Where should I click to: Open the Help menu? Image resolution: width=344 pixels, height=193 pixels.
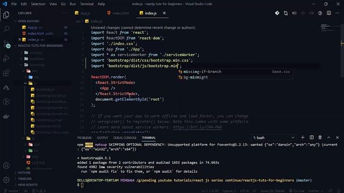pyautogui.click(x=101, y=4)
